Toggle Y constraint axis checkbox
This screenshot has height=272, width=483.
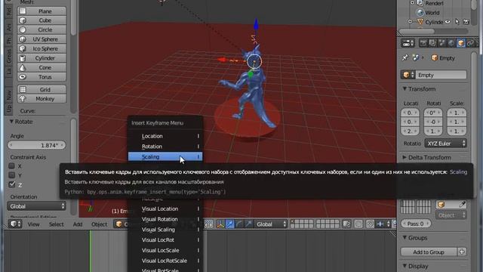12,175
